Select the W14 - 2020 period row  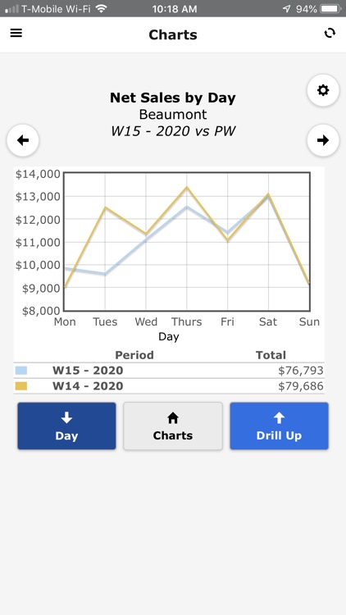click(169, 386)
